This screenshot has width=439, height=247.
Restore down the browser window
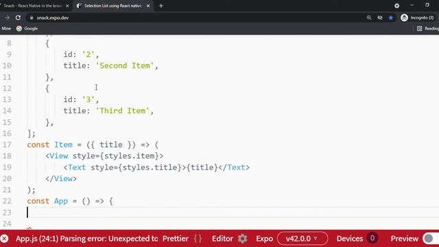427,5
